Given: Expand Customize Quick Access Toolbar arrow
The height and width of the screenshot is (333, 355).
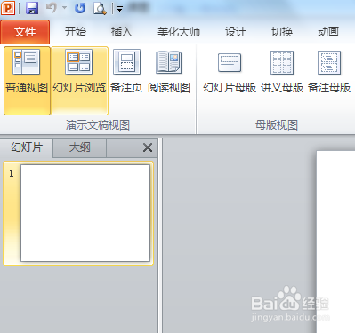Looking at the screenshot, I should tap(119, 9).
